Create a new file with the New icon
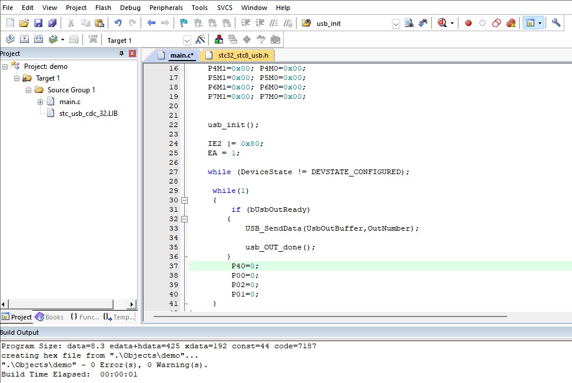Image resolution: width=572 pixels, height=383 pixels. pos(10,23)
